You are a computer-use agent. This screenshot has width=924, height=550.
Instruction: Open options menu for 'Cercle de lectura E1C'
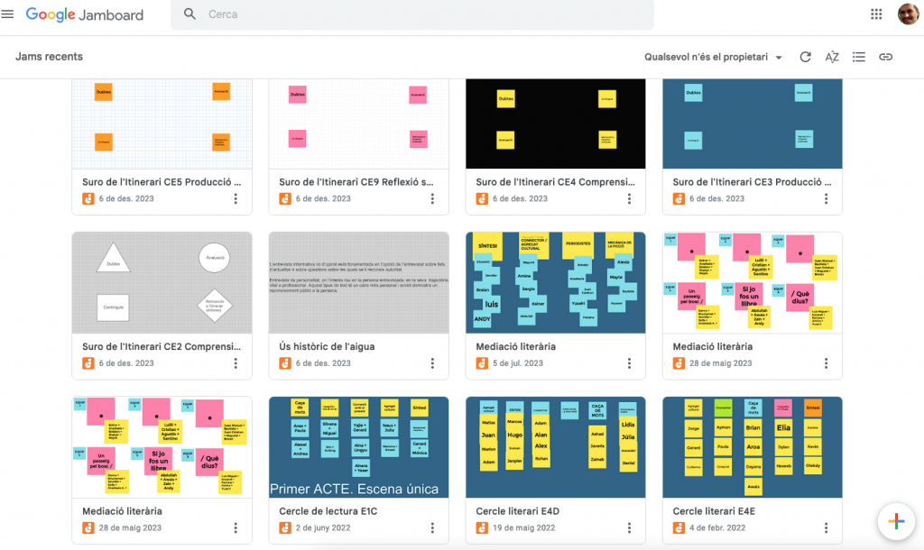click(432, 528)
